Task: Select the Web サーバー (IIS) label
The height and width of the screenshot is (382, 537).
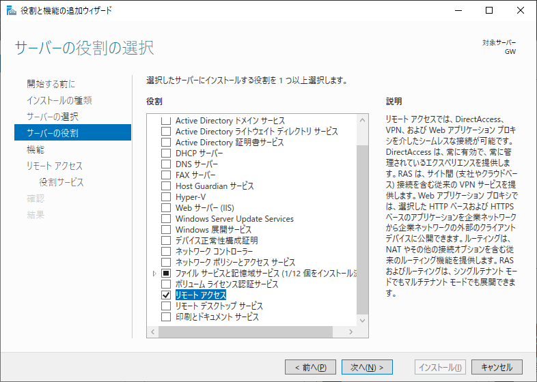Action: pos(205,208)
